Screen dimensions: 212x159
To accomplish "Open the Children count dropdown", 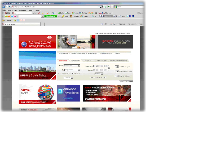I will pyautogui.click(x=117, y=71).
